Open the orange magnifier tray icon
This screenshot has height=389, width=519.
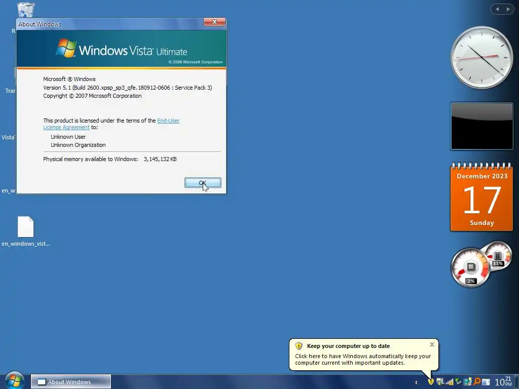477,381
